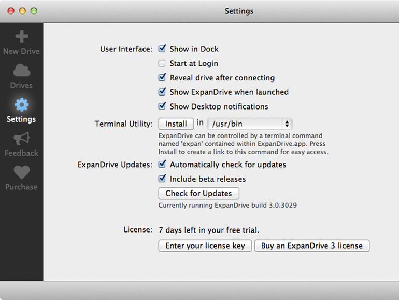Select the Settings gear icon
399x300 pixels.
pos(21,104)
